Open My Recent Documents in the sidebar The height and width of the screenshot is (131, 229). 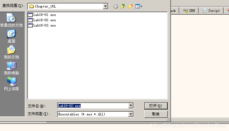pos(11,20)
